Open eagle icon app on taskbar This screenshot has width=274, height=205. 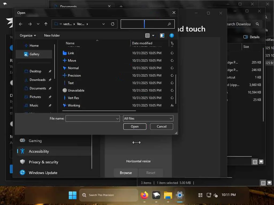click(x=156, y=195)
